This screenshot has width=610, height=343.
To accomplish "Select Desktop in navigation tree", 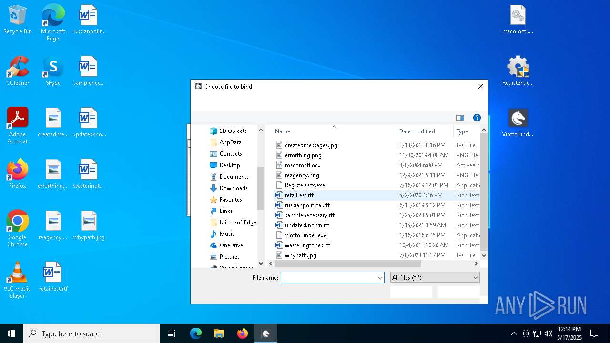I will (225, 165).
